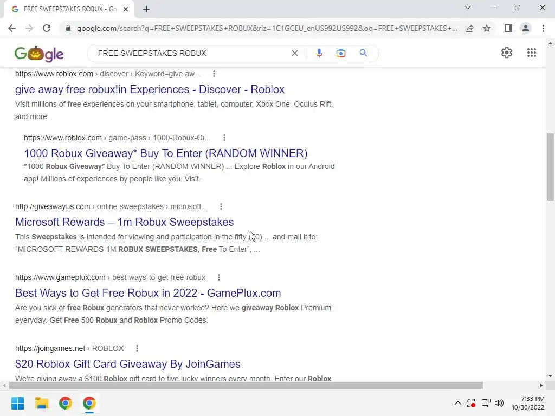Open Best Ways to Get Free Robux link
The height and width of the screenshot is (416, 555).
148,293
